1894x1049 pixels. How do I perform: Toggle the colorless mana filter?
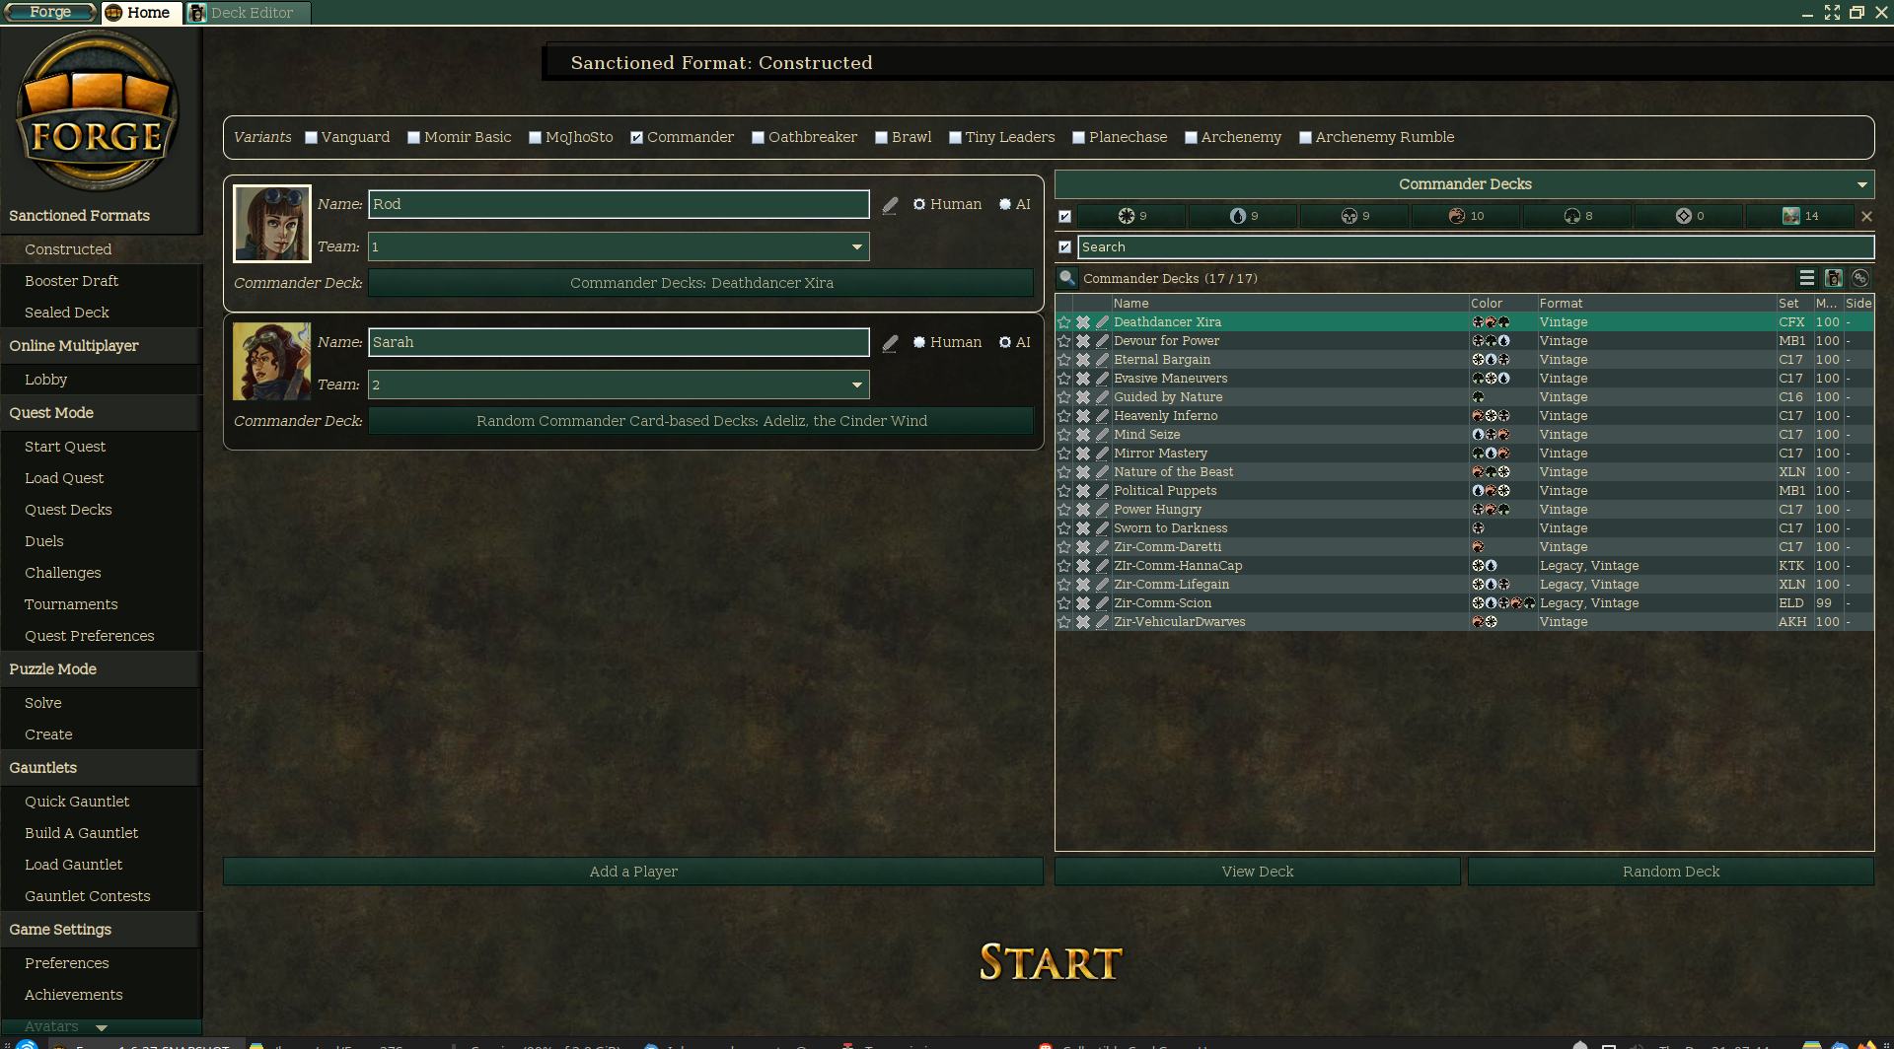pyautogui.click(x=1689, y=216)
